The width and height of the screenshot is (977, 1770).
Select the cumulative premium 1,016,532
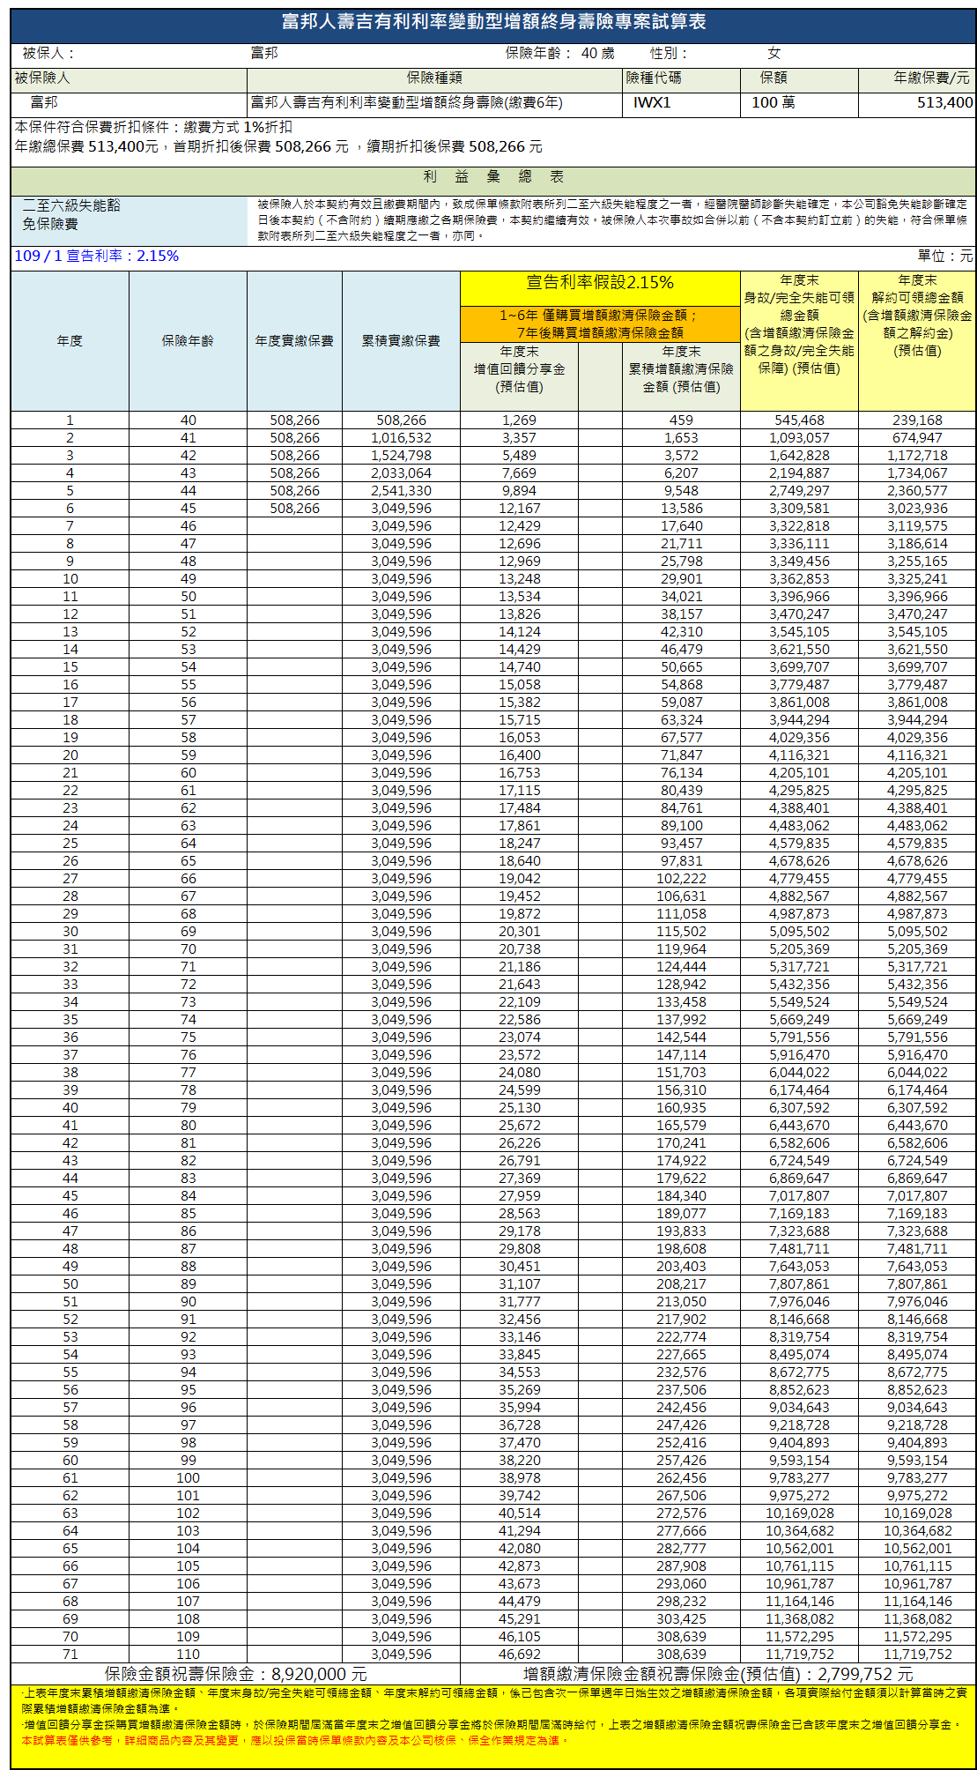401,438
